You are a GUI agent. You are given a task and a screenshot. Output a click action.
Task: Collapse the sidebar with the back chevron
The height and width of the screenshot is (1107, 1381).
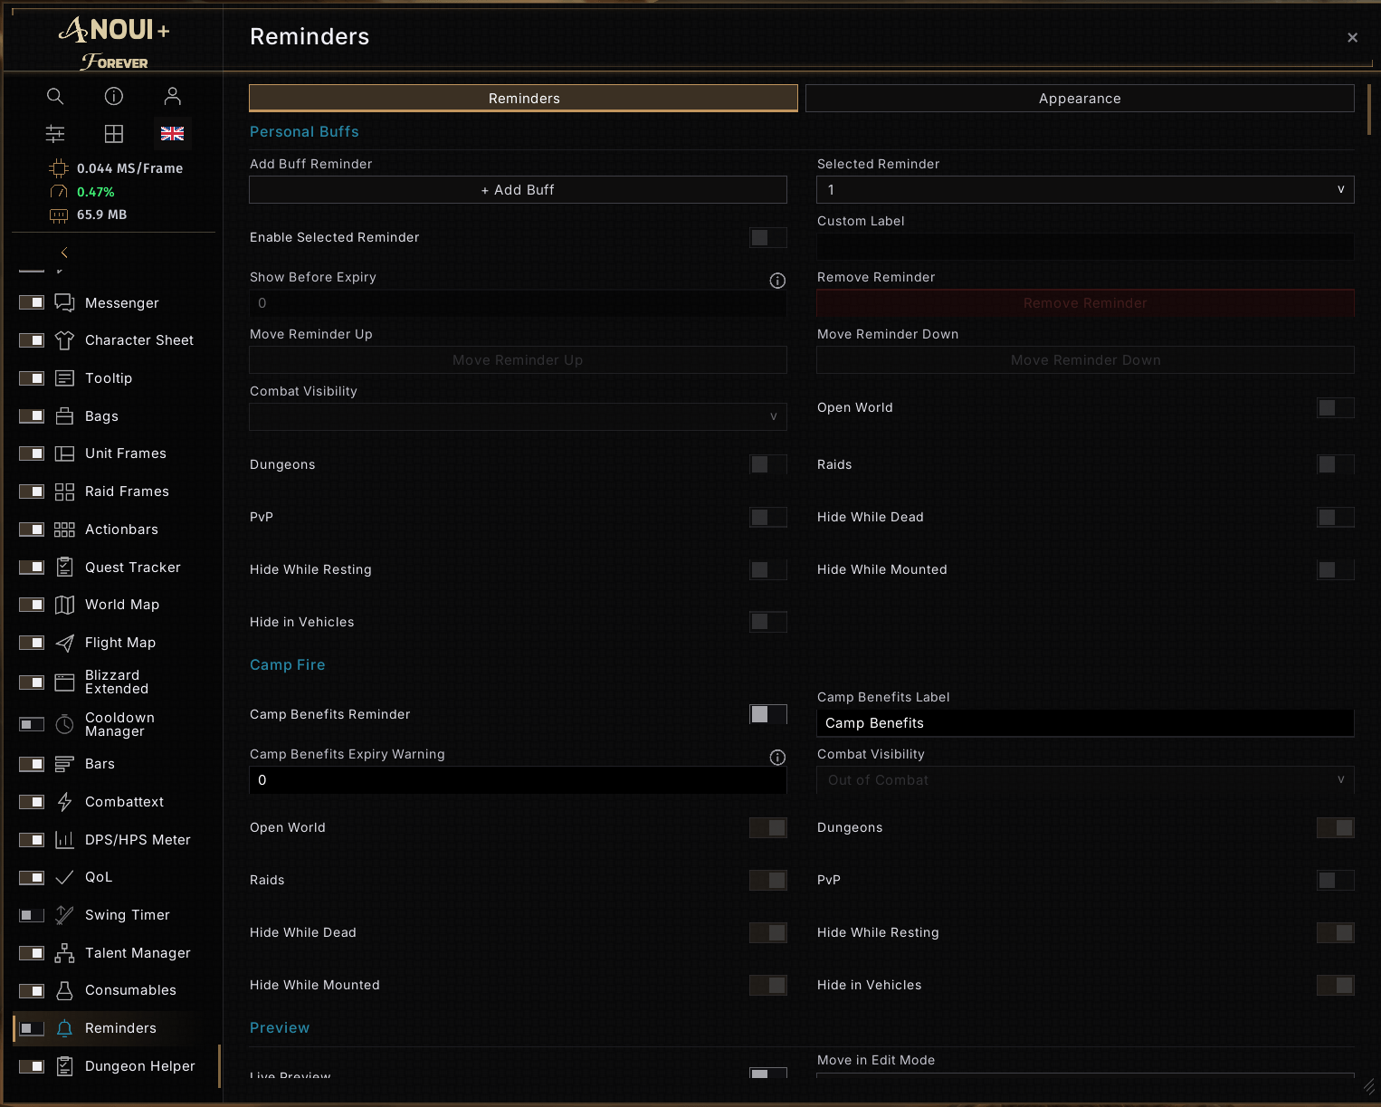64,253
